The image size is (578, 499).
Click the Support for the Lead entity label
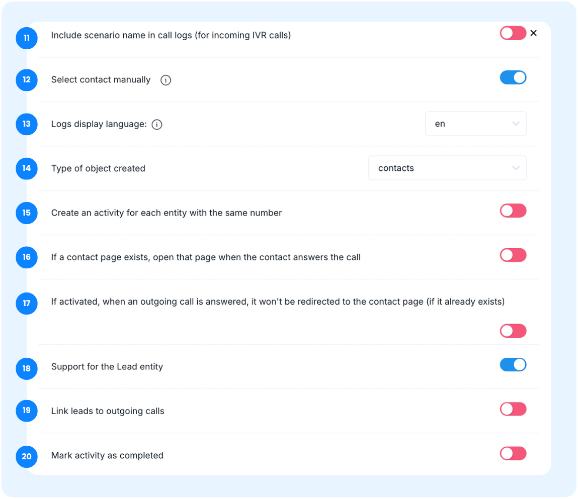107,367
